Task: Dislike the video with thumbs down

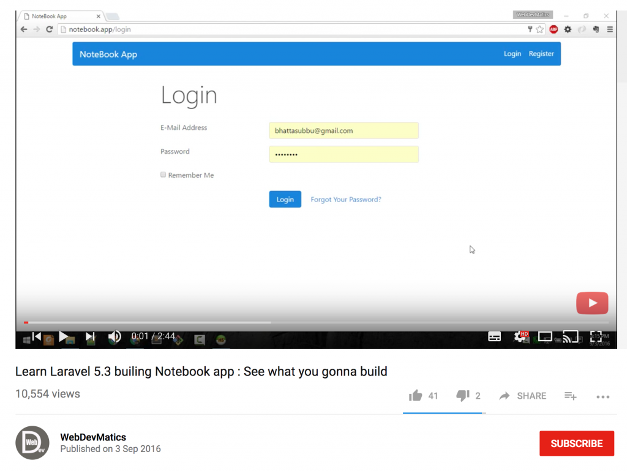Action: pyautogui.click(x=463, y=396)
